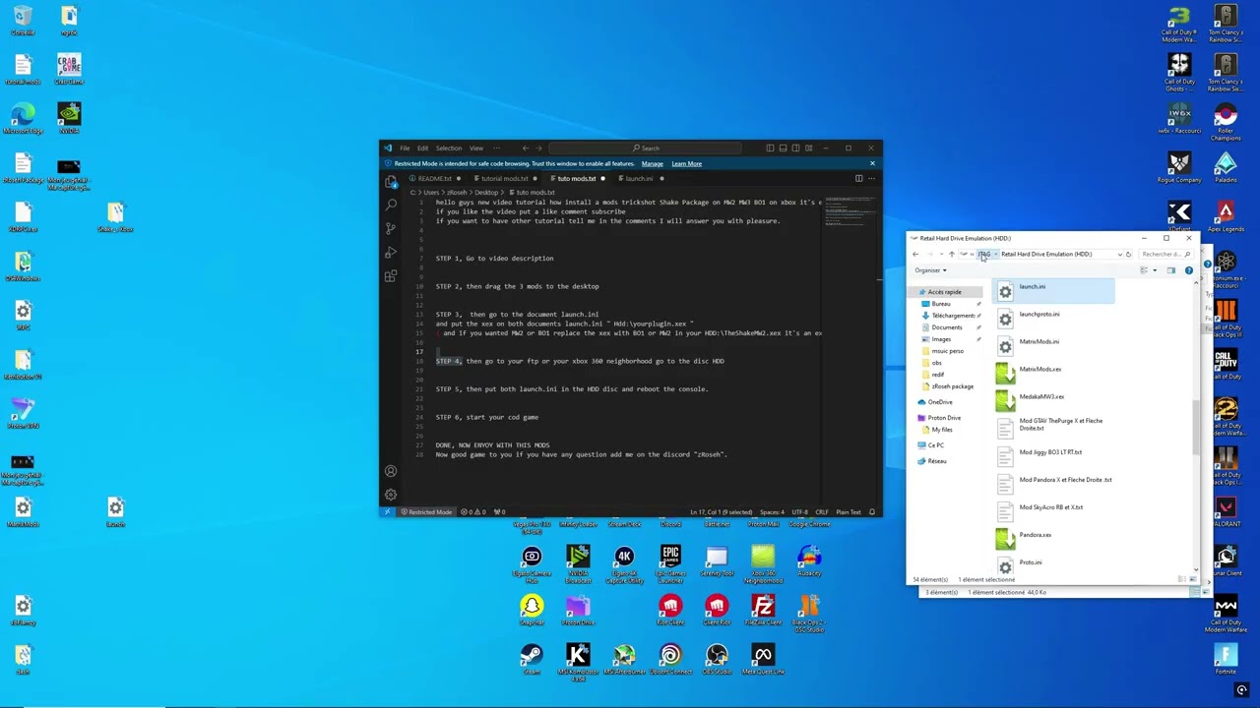
Task: Open VS Code Selection menu
Action: (449, 148)
